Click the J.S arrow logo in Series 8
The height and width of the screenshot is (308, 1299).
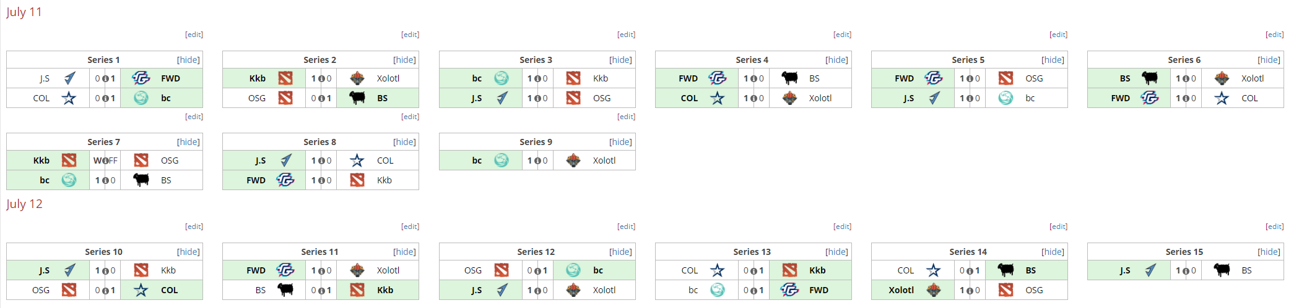[x=285, y=160]
